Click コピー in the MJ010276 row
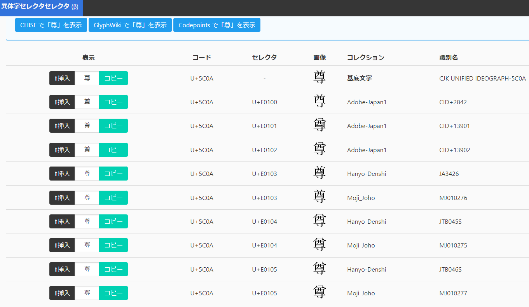Viewport: 529px width, 307px height. 113,198
